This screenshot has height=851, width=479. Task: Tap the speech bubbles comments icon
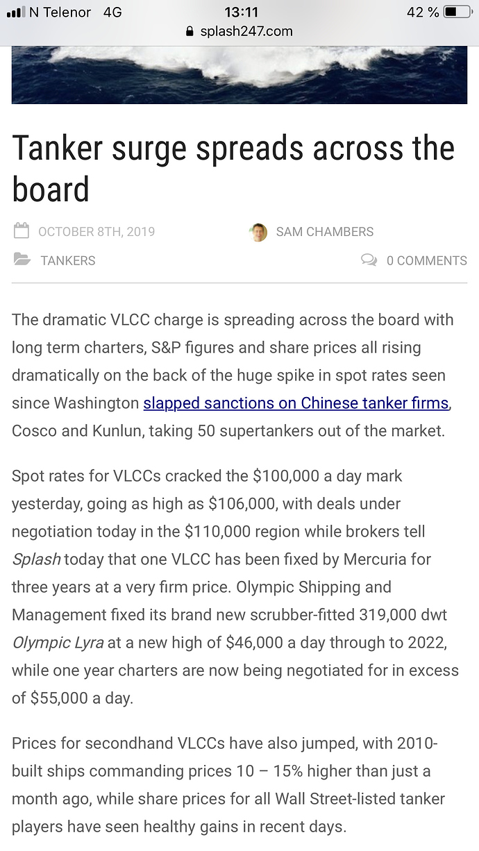point(369,260)
